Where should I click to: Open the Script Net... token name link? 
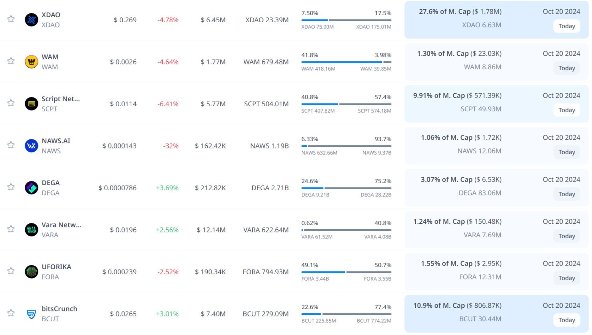coord(61,99)
